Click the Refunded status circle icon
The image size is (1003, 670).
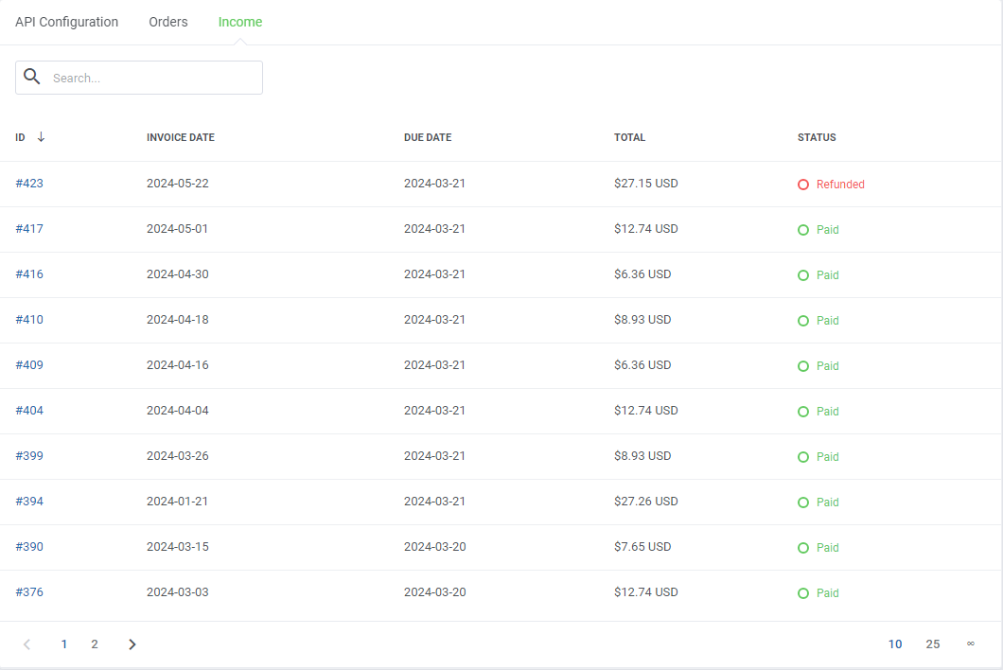803,185
